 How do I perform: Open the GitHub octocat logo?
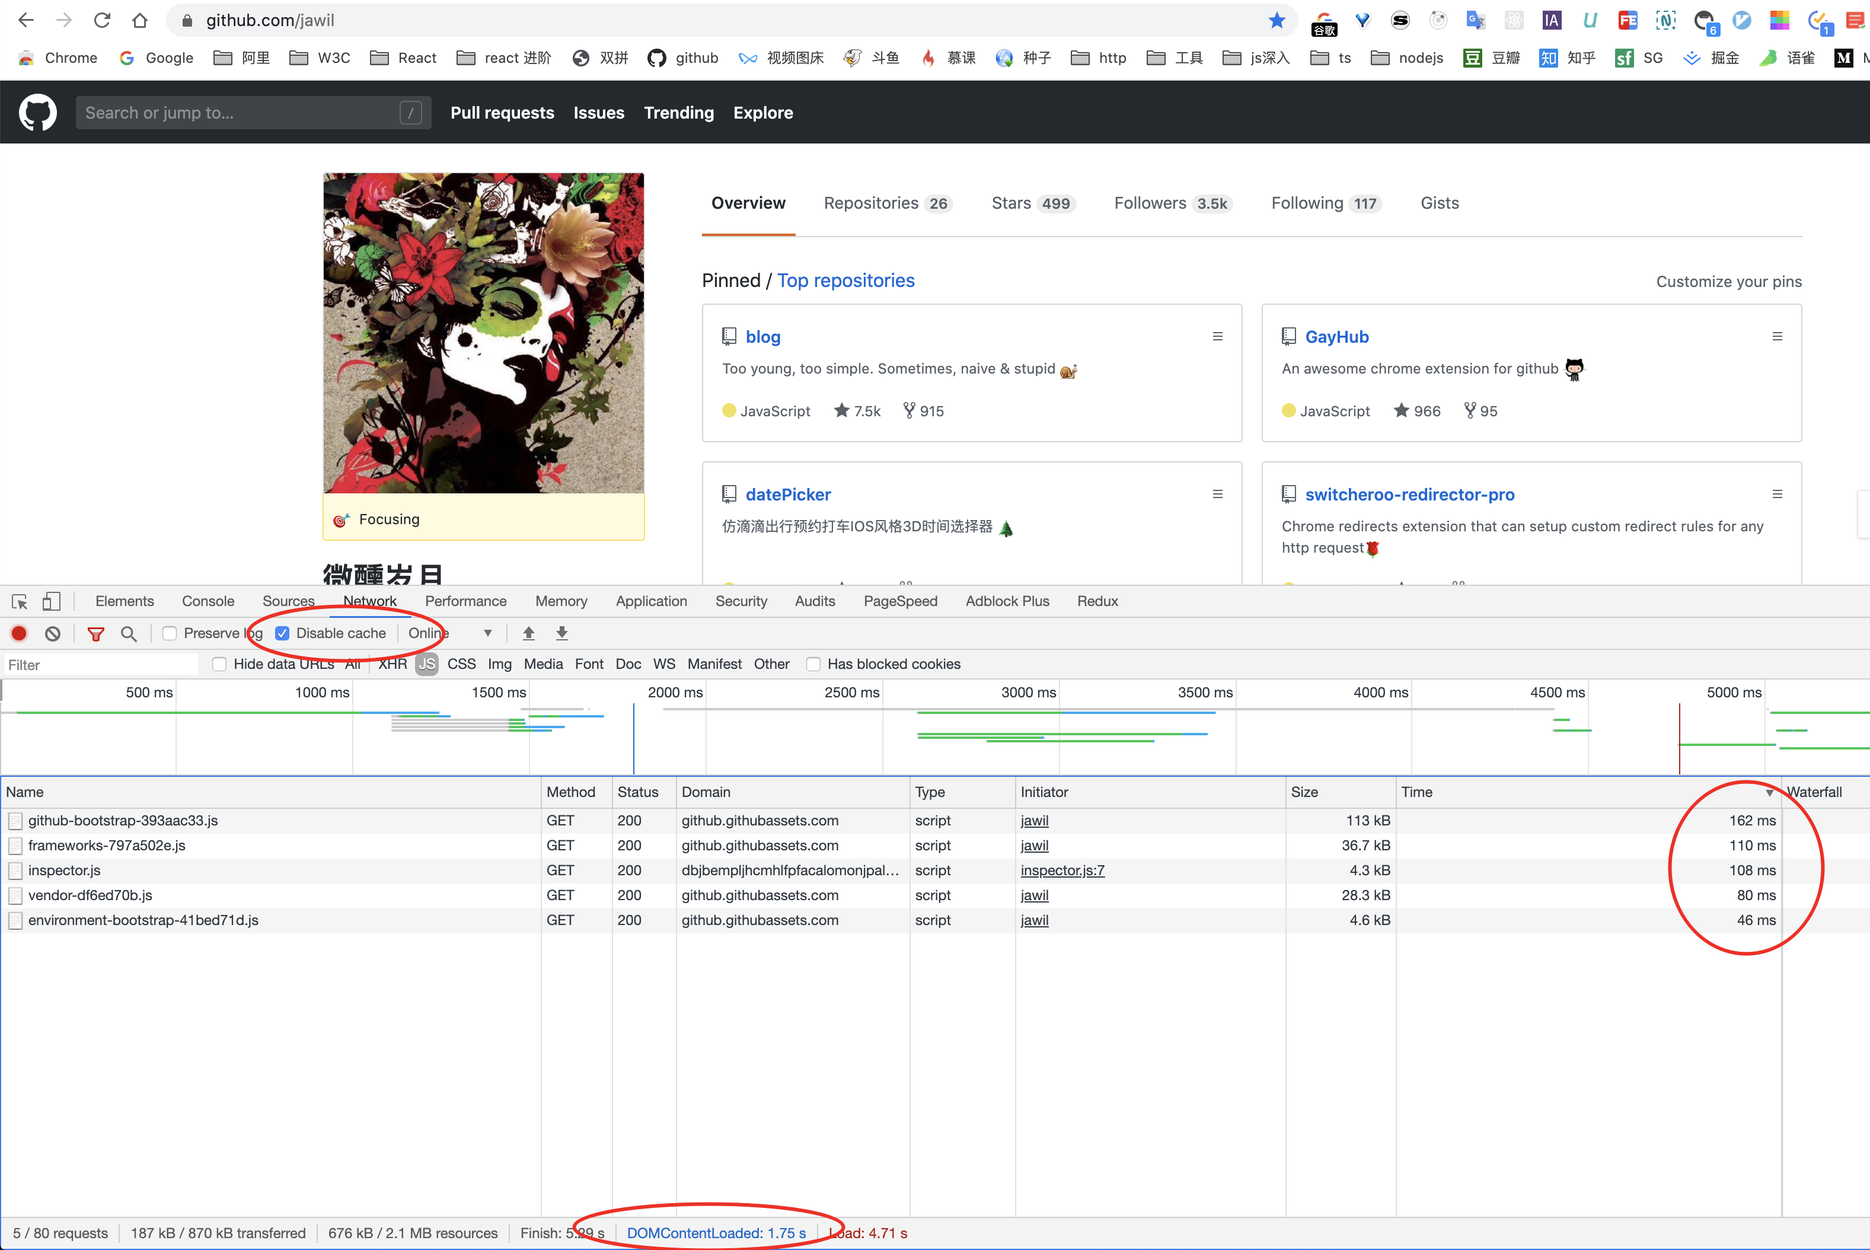[37, 113]
